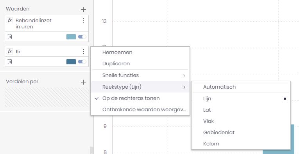The height and width of the screenshot is (154, 299).
Task: Set series type to Automatisch
Action: pos(241,87)
